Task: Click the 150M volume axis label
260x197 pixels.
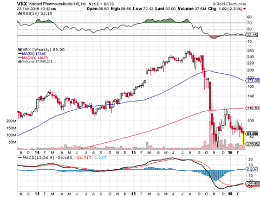Action: [11, 128]
